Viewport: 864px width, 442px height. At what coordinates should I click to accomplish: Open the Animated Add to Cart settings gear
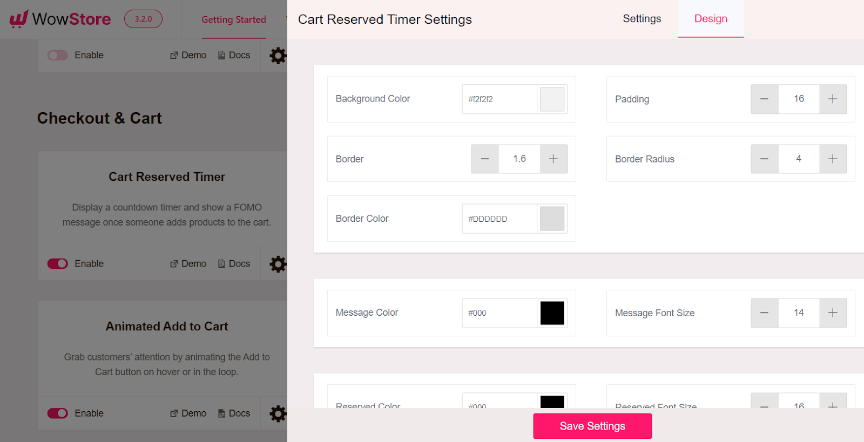[278, 413]
